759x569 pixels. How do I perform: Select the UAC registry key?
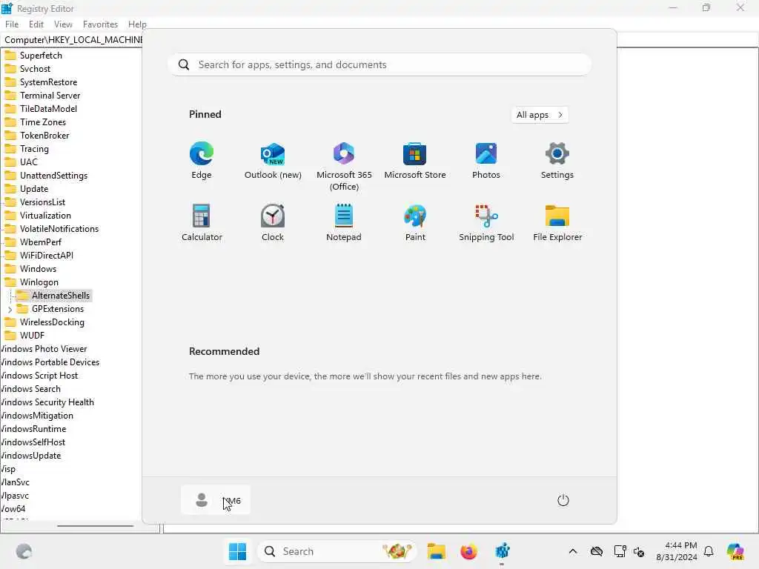point(29,162)
